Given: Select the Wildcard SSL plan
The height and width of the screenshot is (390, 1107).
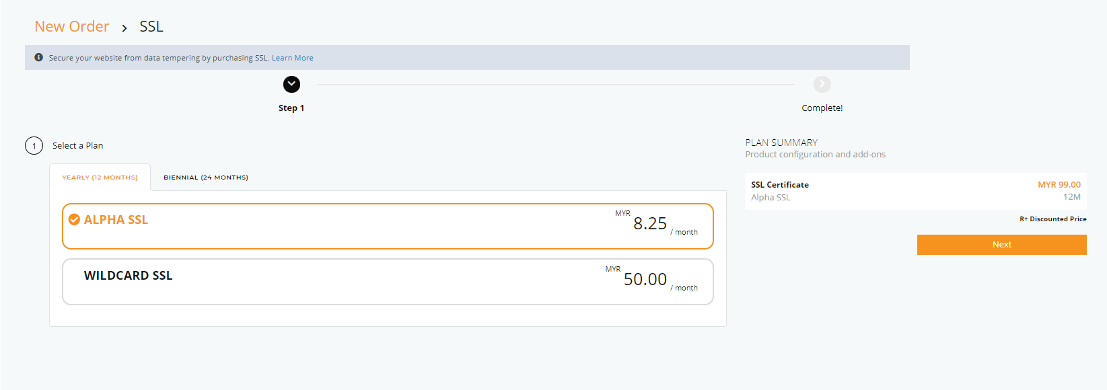Looking at the screenshot, I should 388,282.
